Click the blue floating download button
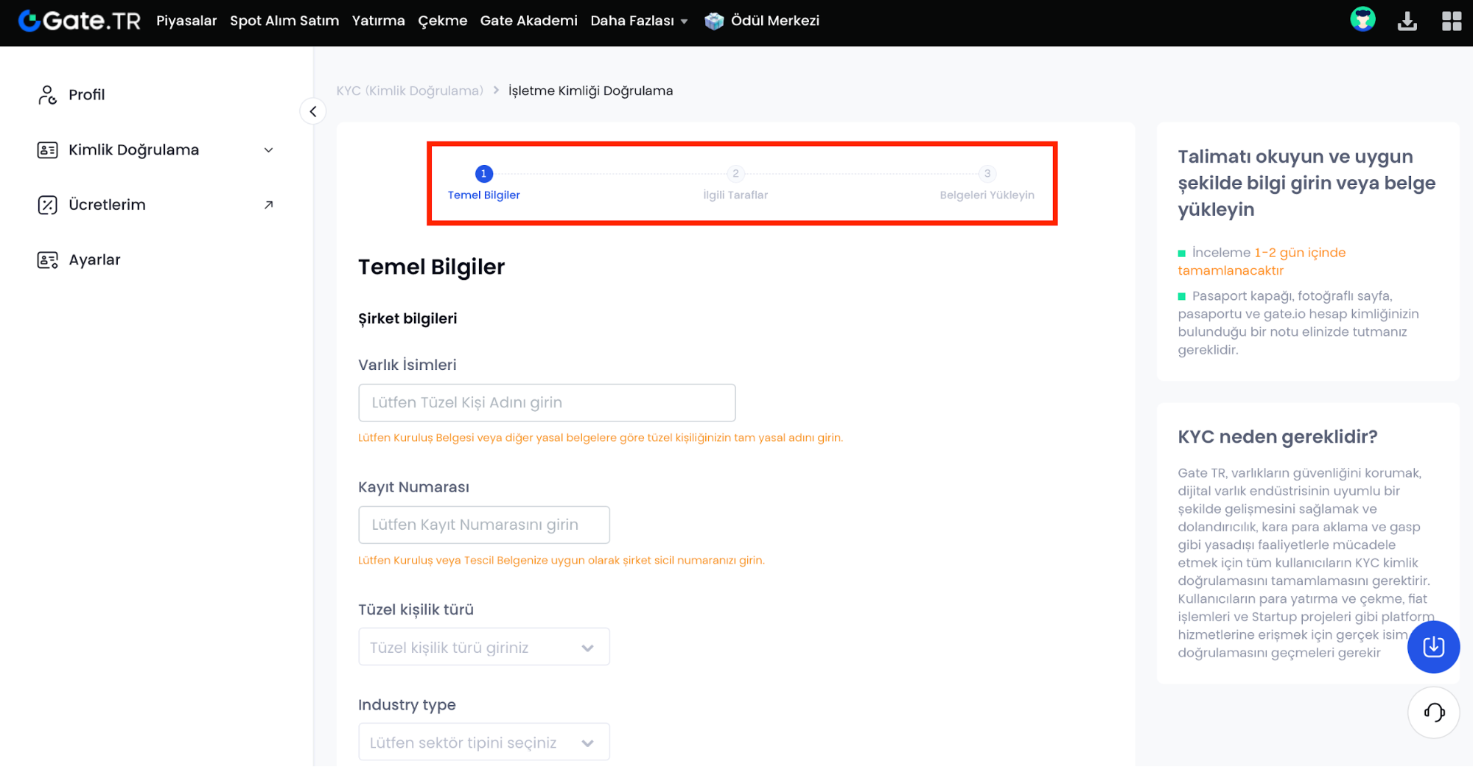The height and width of the screenshot is (767, 1473). pyautogui.click(x=1433, y=647)
